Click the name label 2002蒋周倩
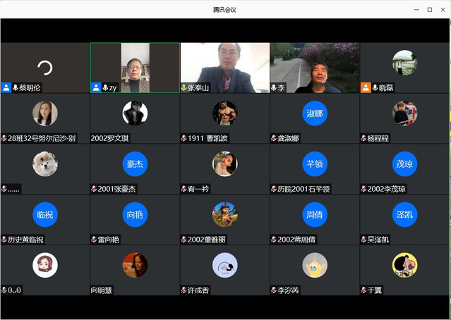The width and height of the screenshot is (451, 320). [x=296, y=240]
